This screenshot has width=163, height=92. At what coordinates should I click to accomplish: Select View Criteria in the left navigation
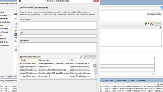4,29
